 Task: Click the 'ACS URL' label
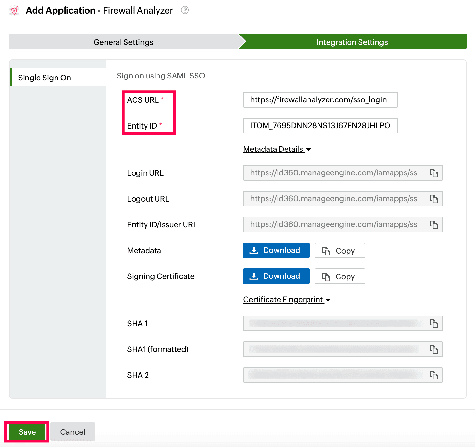143,100
